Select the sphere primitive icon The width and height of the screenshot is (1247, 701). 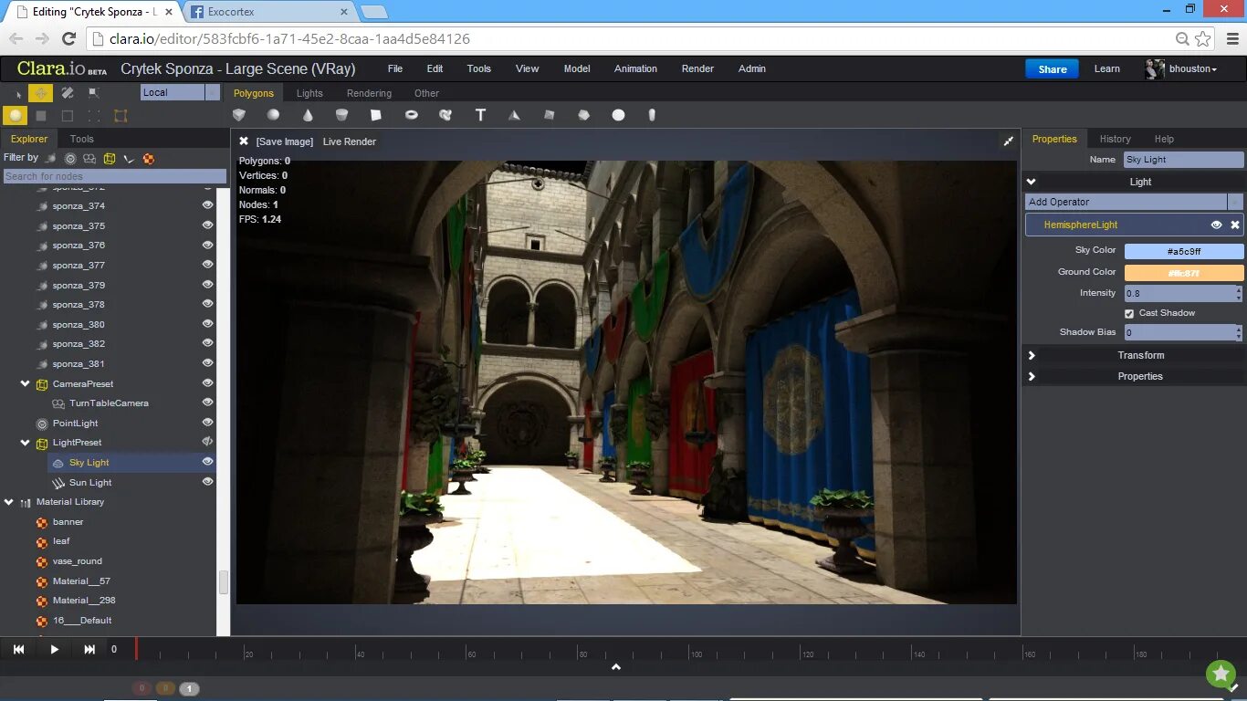tap(273, 115)
